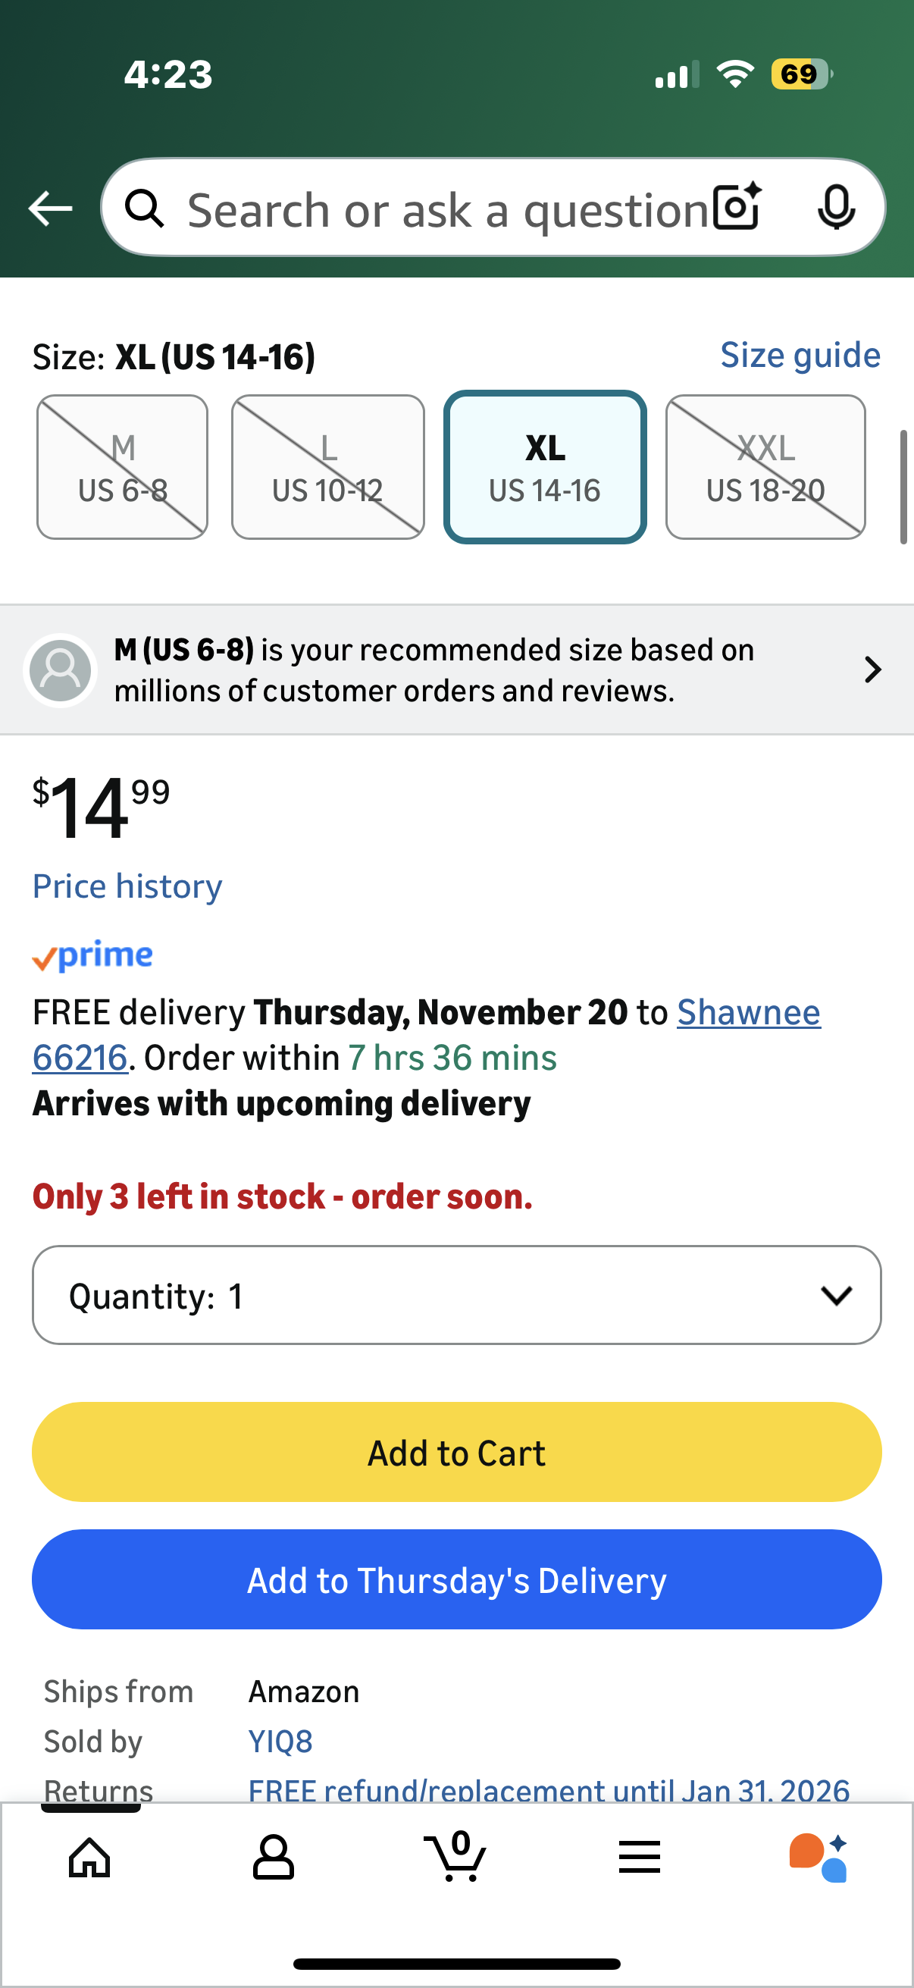Go to Home tab in bottom bar
This screenshot has height=1988, width=914.
click(x=90, y=1856)
